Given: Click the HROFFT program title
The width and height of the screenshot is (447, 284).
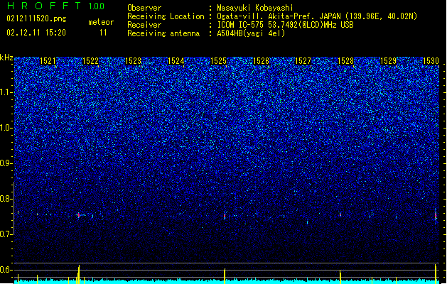Looking at the screenshot, I should click(44, 6).
